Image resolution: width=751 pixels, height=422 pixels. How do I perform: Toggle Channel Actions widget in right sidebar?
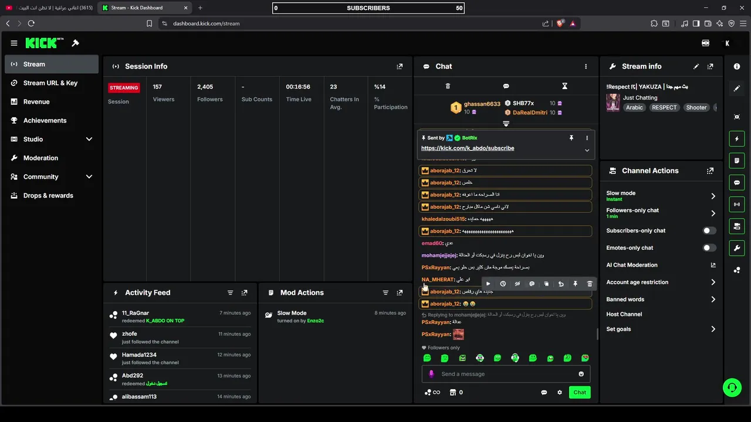point(737,226)
